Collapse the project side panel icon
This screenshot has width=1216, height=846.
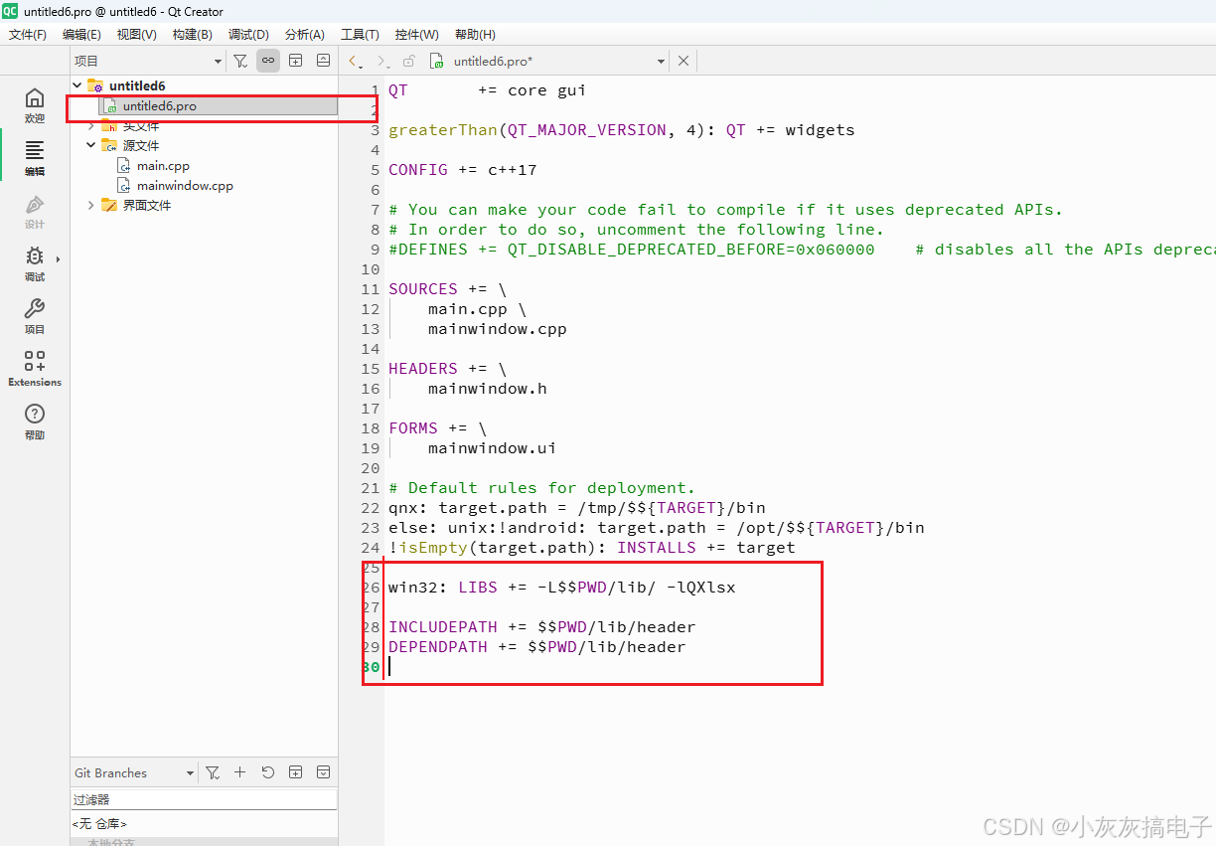[323, 61]
